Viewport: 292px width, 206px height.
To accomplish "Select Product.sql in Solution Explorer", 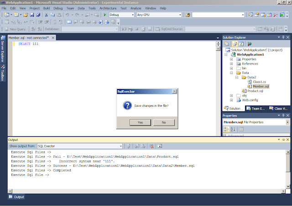I will (255, 91).
